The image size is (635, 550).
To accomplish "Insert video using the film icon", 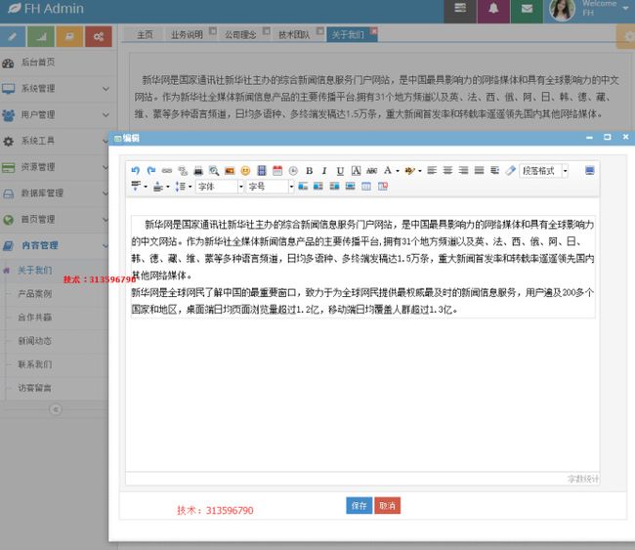I will (262, 171).
